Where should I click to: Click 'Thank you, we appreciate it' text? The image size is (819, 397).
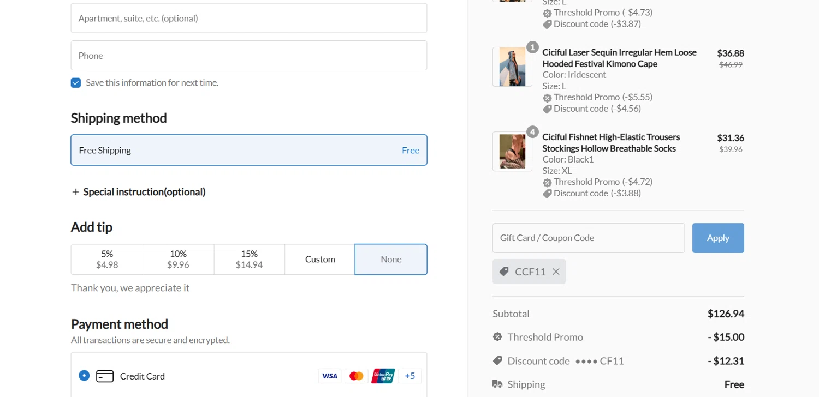point(130,288)
